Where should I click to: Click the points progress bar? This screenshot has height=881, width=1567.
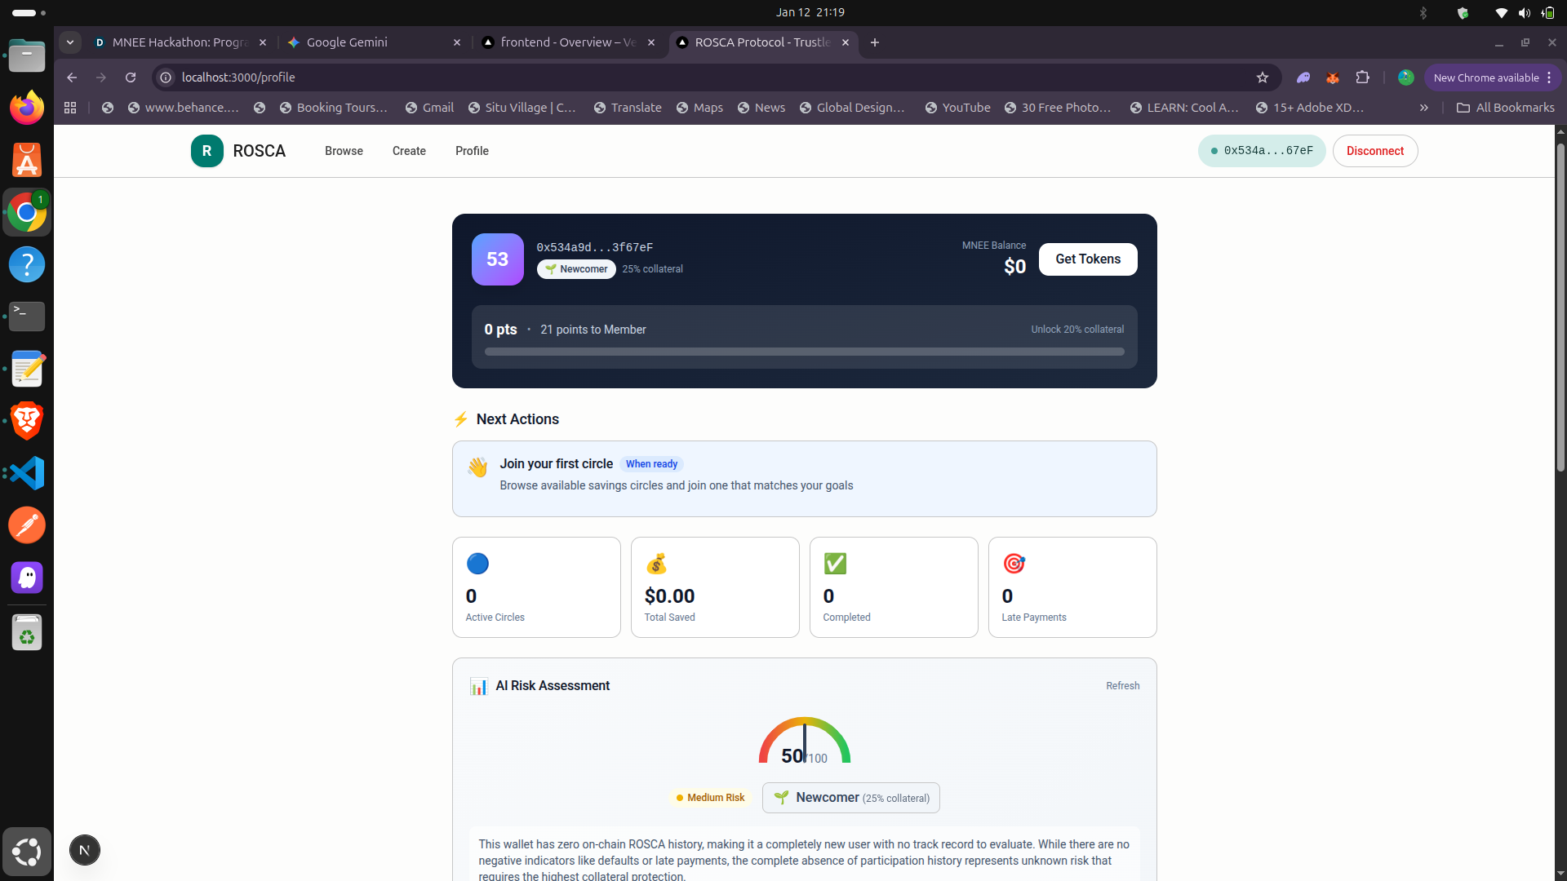point(804,352)
